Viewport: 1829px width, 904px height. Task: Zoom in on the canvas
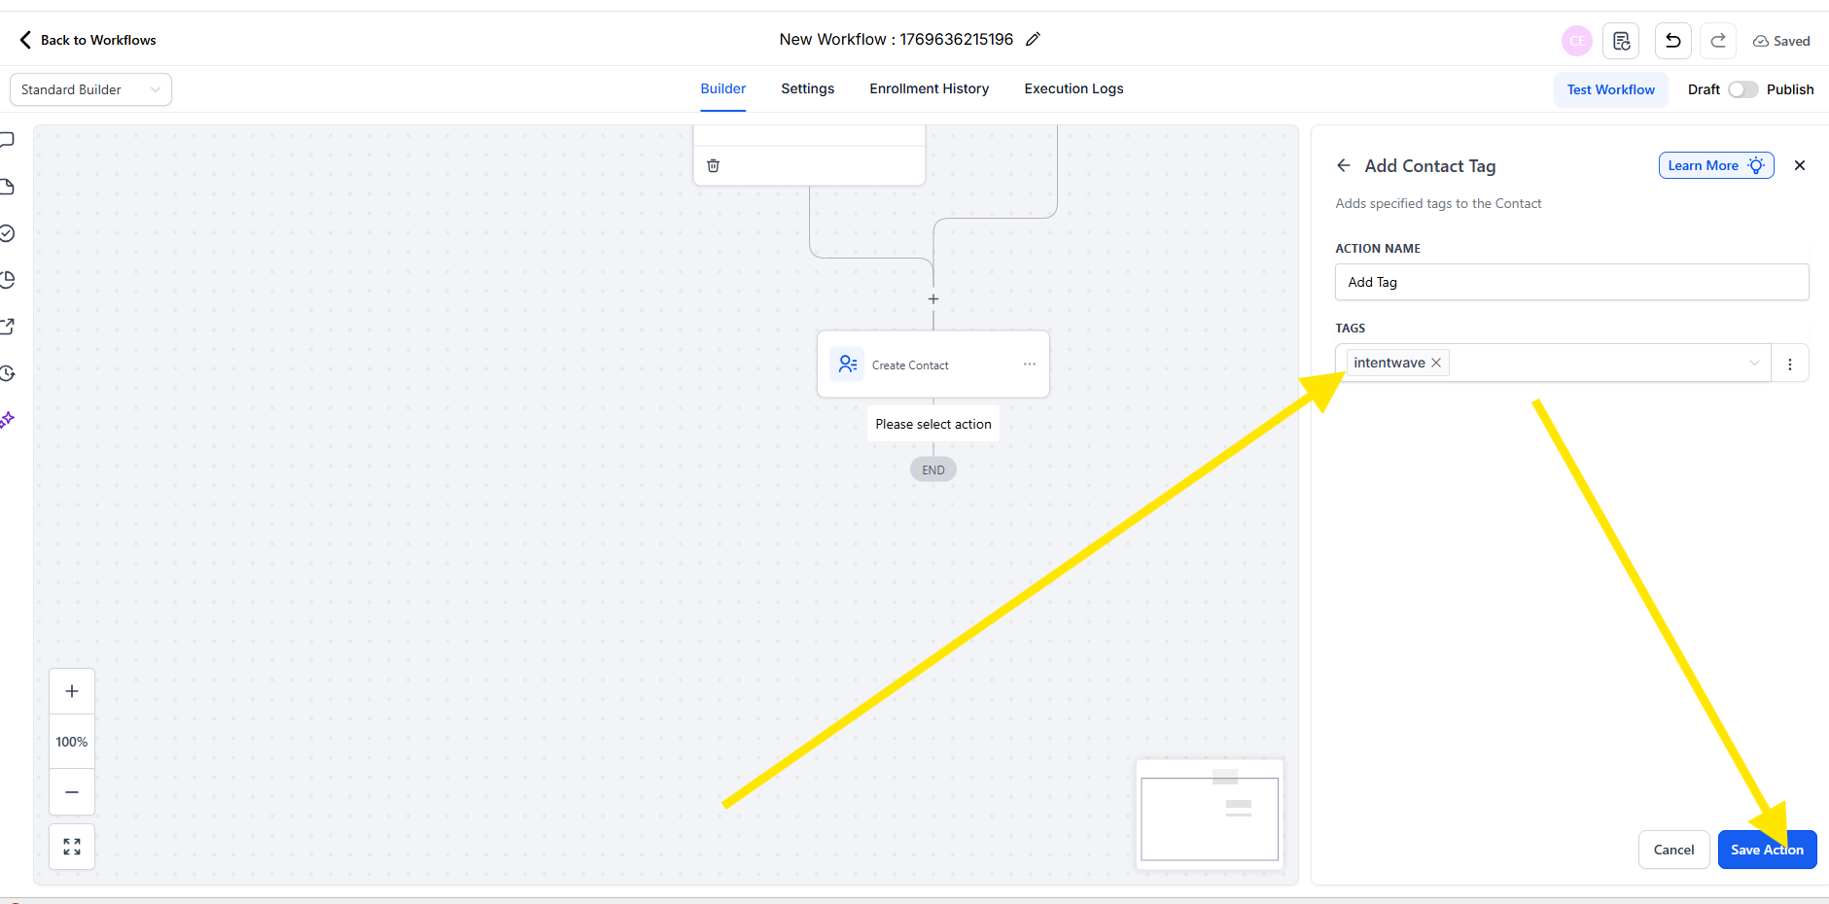pyautogui.click(x=72, y=692)
